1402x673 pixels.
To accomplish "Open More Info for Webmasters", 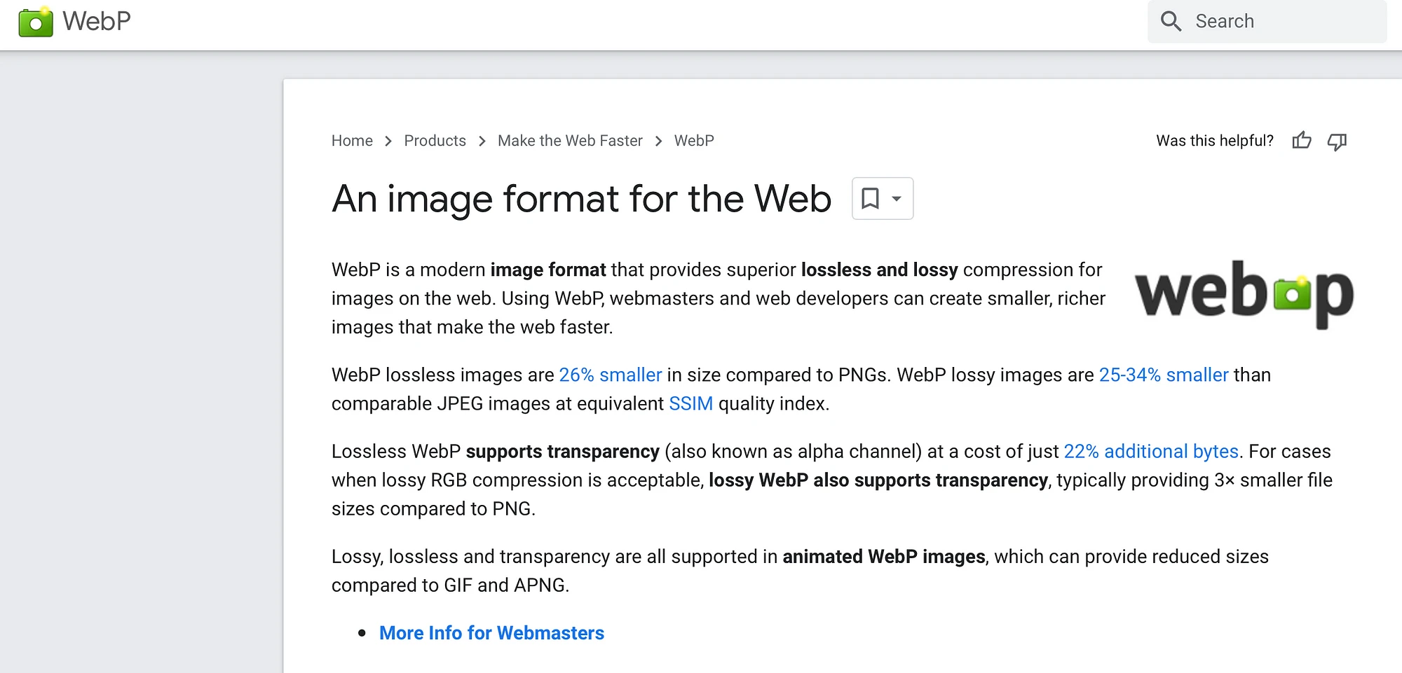I will tap(491, 632).
